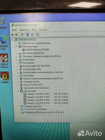The image size is (105, 140).
Task: Open the Вид menu
Action: 34,30
